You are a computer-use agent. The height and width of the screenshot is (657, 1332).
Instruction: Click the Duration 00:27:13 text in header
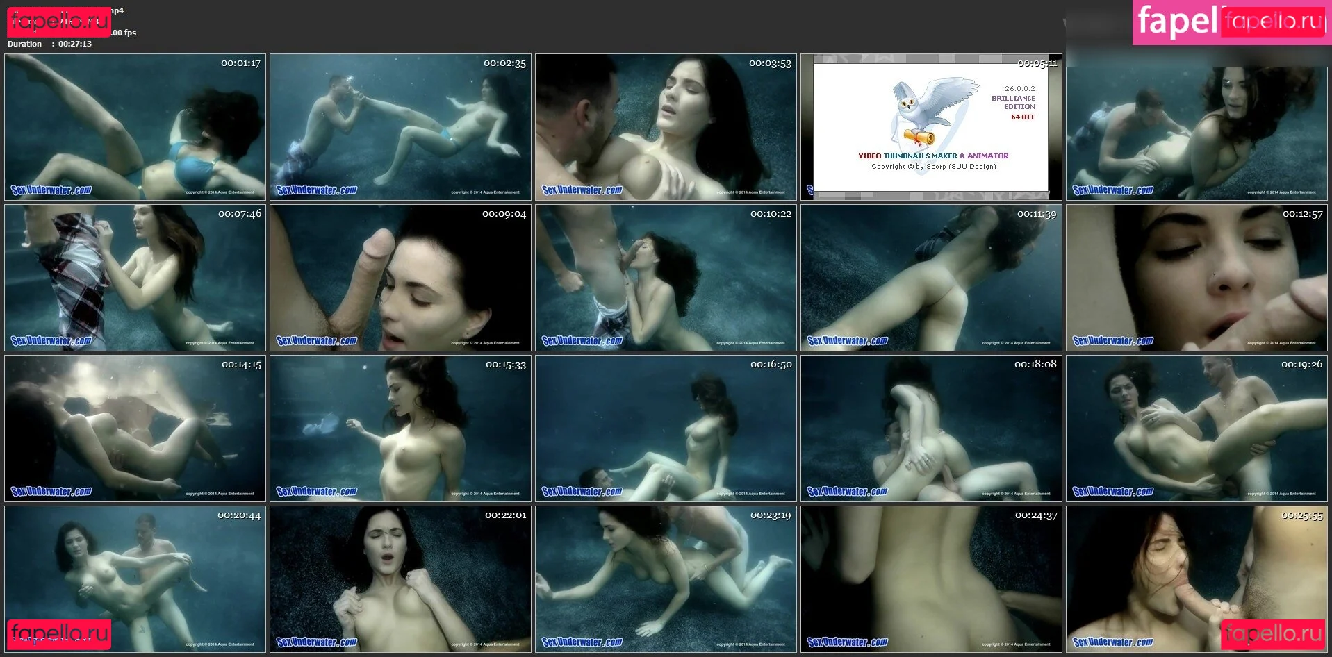(49, 44)
